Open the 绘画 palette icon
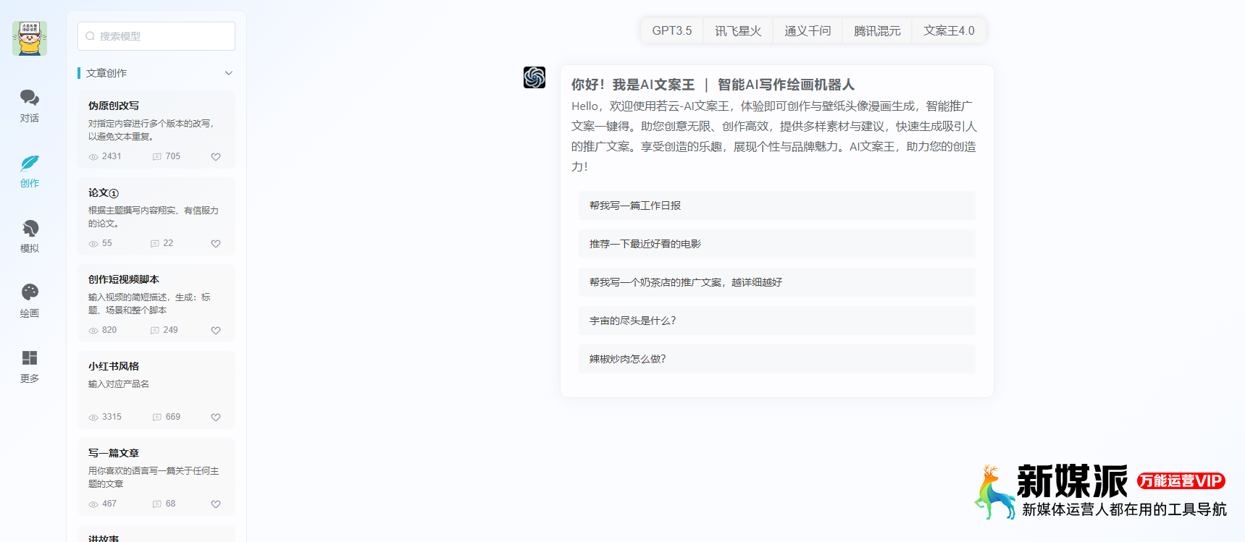The height and width of the screenshot is (542, 1245). coord(30,292)
